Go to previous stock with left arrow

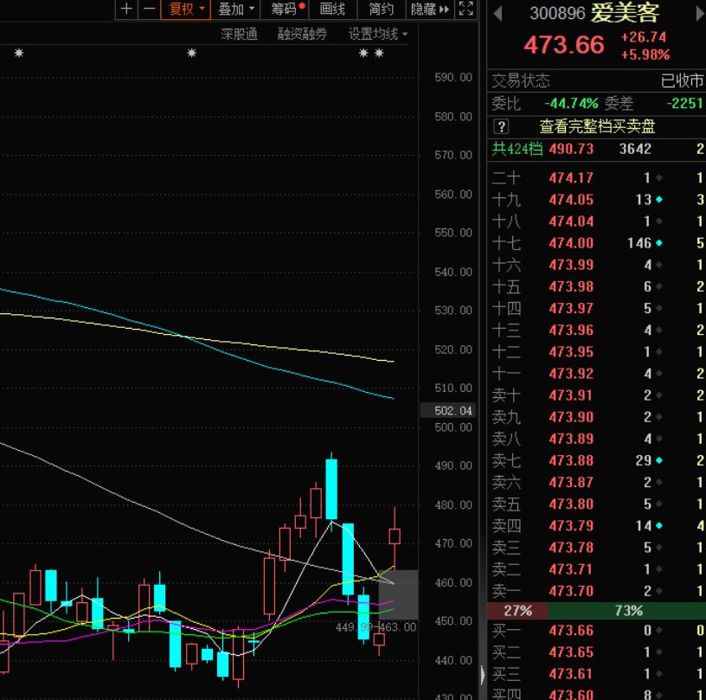(497, 14)
